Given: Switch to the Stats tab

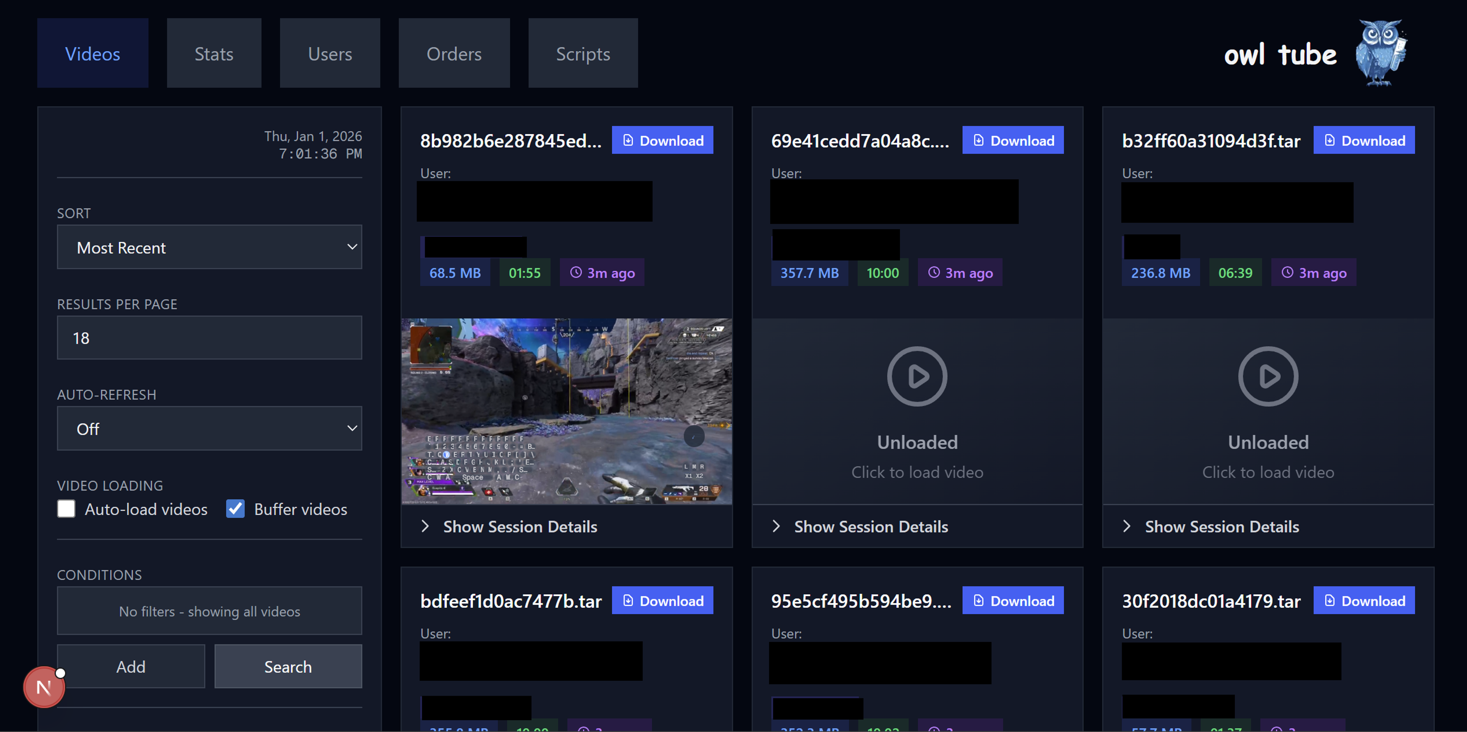Looking at the screenshot, I should click(x=214, y=53).
